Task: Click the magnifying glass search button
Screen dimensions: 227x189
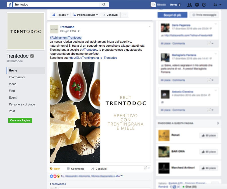Action: pyautogui.click(x=104, y=5)
